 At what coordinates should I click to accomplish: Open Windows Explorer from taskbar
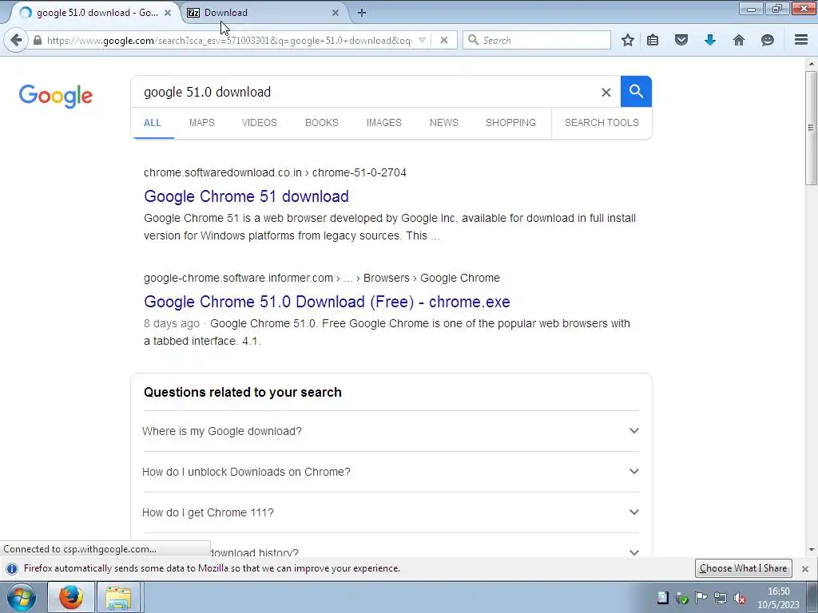click(x=118, y=597)
